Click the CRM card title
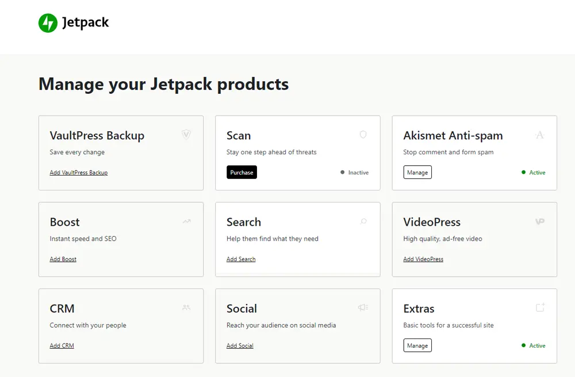Image resolution: width=575 pixels, height=377 pixels. (x=62, y=309)
